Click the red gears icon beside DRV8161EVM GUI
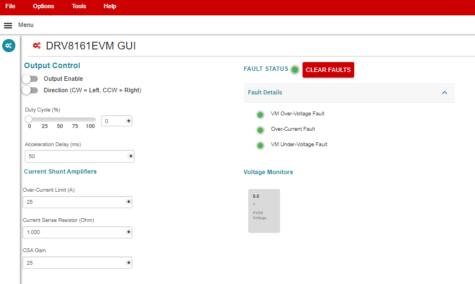Screen dimensions: 475x284 (x=37, y=46)
